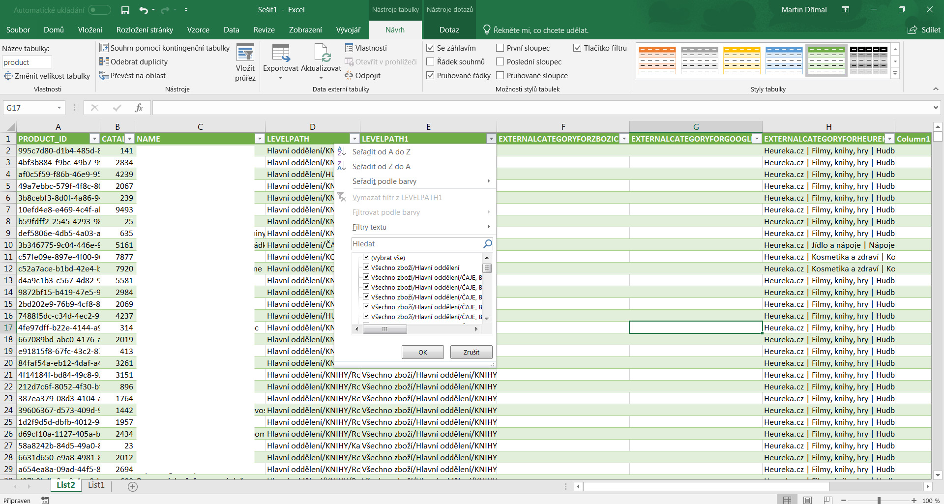Click the Exportovat table icon
The image size is (944, 504).
pyautogui.click(x=280, y=53)
